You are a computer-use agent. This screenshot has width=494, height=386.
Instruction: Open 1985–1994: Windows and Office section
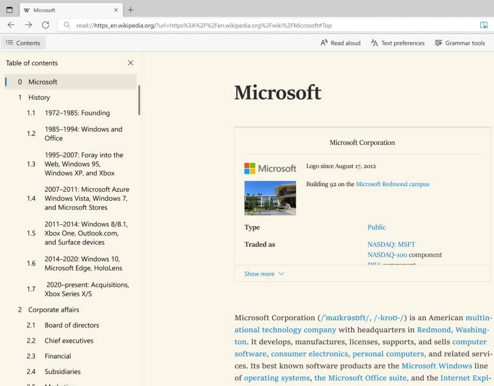(x=83, y=134)
